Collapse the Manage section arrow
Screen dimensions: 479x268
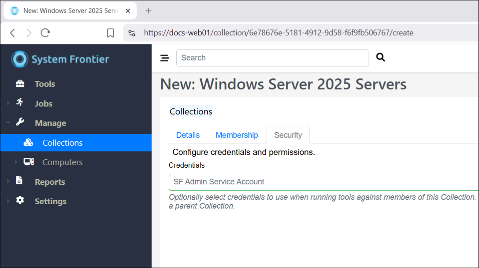(x=8, y=123)
